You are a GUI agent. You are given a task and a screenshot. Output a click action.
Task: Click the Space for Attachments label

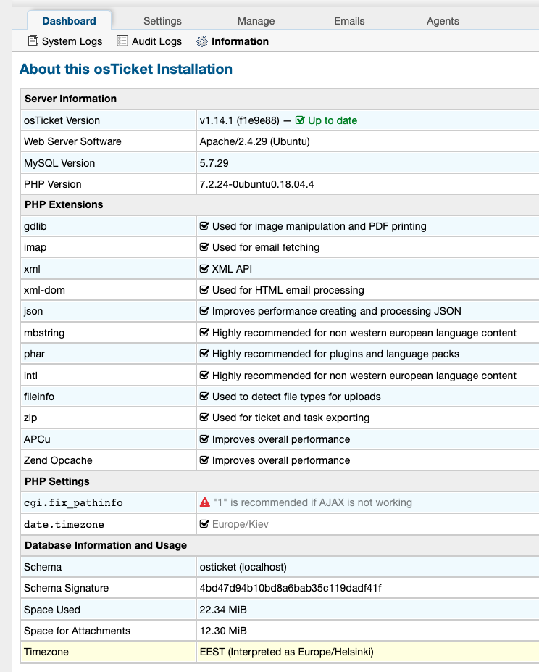point(77,631)
